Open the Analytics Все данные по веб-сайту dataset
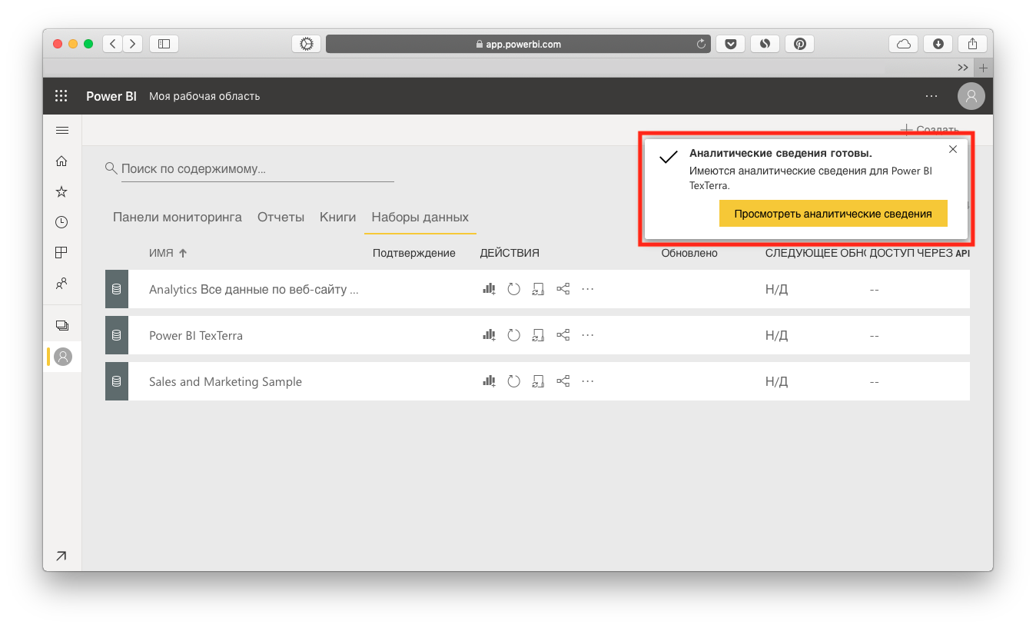Image resolution: width=1036 pixels, height=628 pixels. [x=254, y=290]
